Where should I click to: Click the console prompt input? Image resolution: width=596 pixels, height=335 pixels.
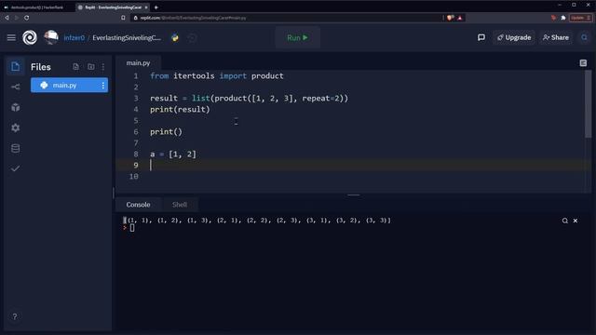pyautogui.click(x=132, y=228)
